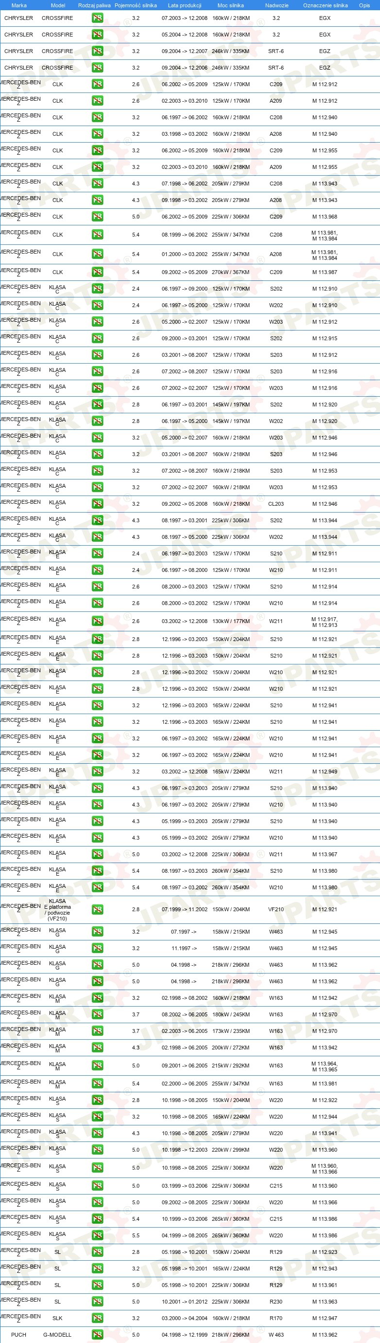
Task: Click the 'M 113.941' engine code
Action: pos(325,1133)
